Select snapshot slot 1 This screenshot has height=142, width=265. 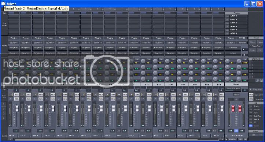pyautogui.click(x=256, y=62)
